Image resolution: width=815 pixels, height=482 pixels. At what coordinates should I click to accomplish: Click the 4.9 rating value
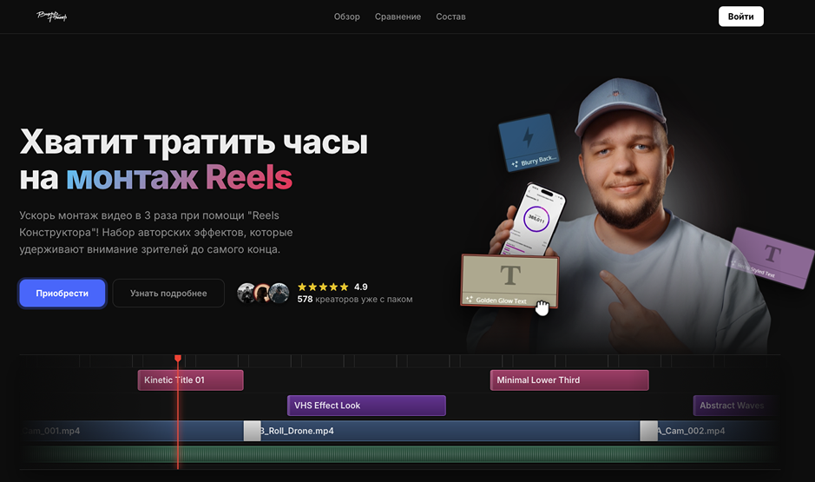(x=361, y=287)
